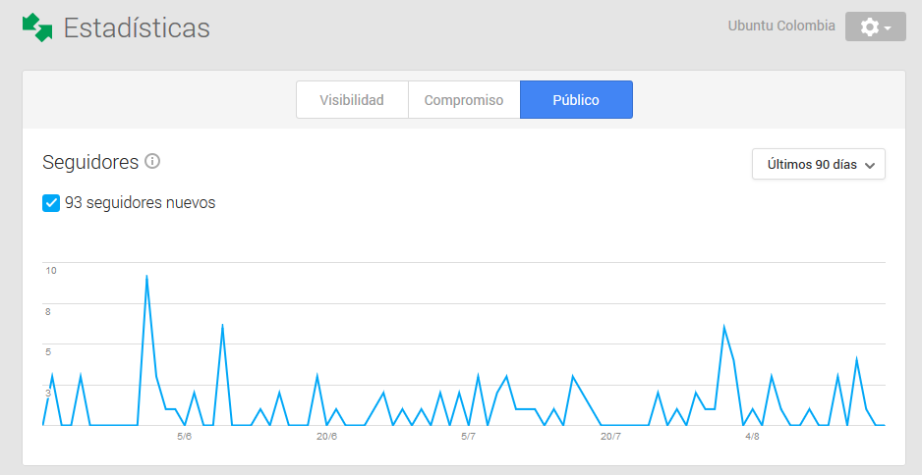922x475 pixels.
Task: Click the Seguidores section heading
Action: 90,162
